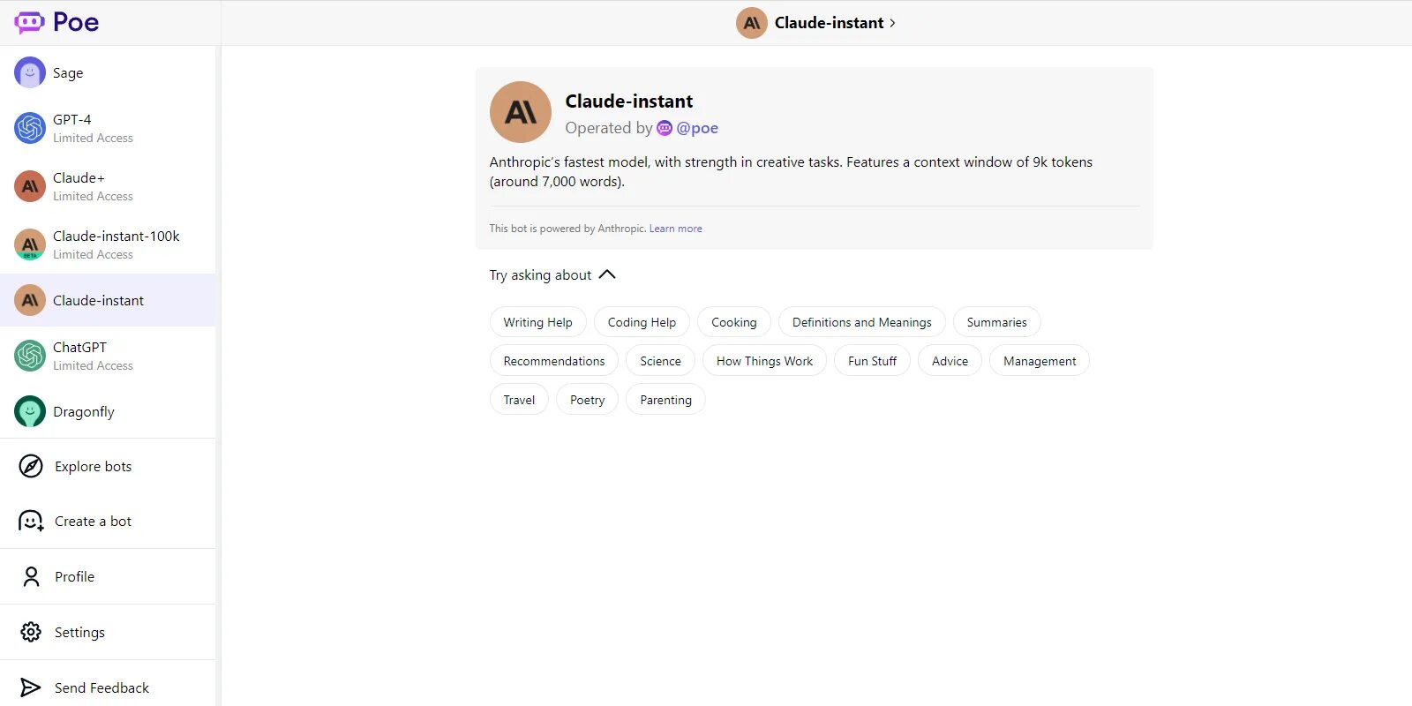The height and width of the screenshot is (706, 1412).
Task: Click the GPT-4 avatar icon
Action: coord(30,128)
